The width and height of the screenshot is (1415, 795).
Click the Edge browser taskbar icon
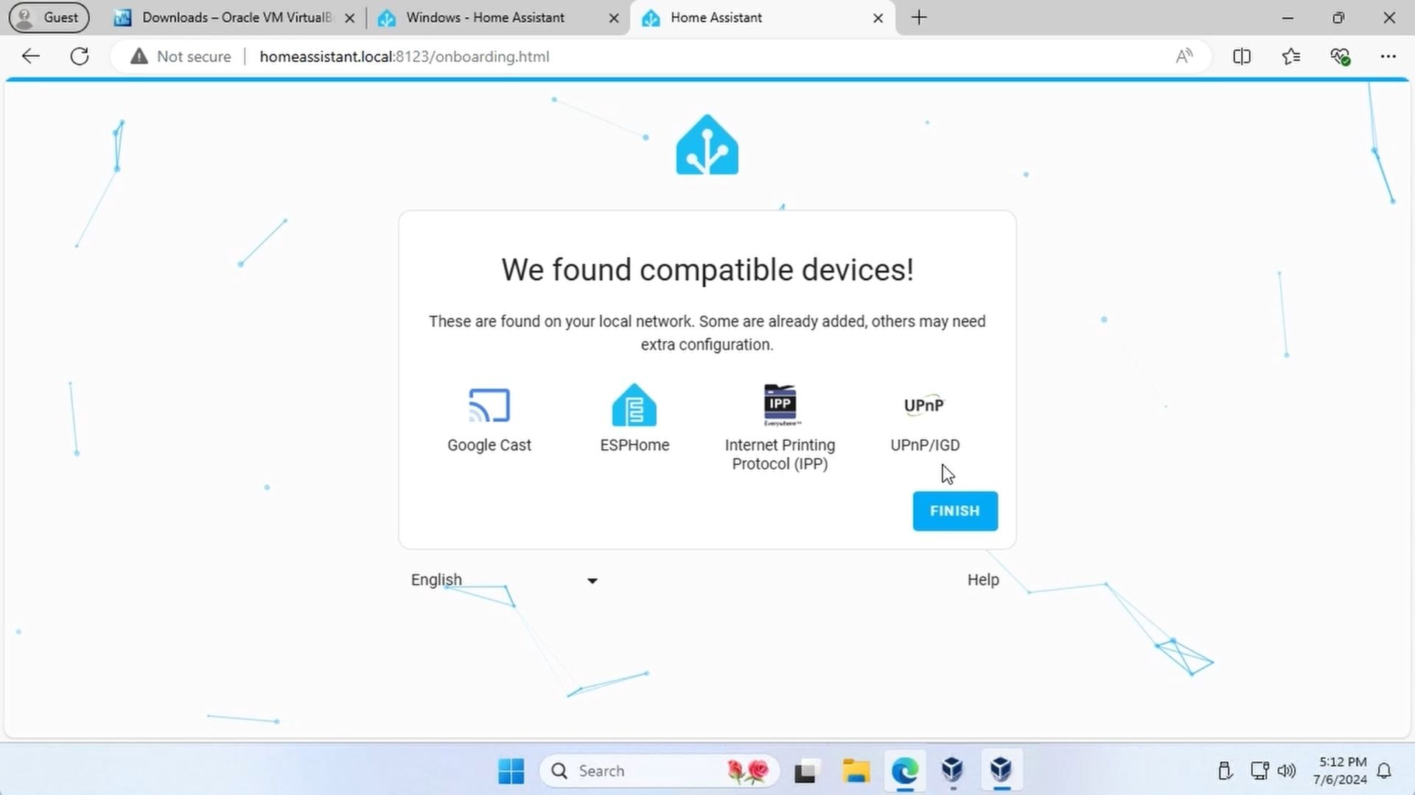(x=903, y=770)
